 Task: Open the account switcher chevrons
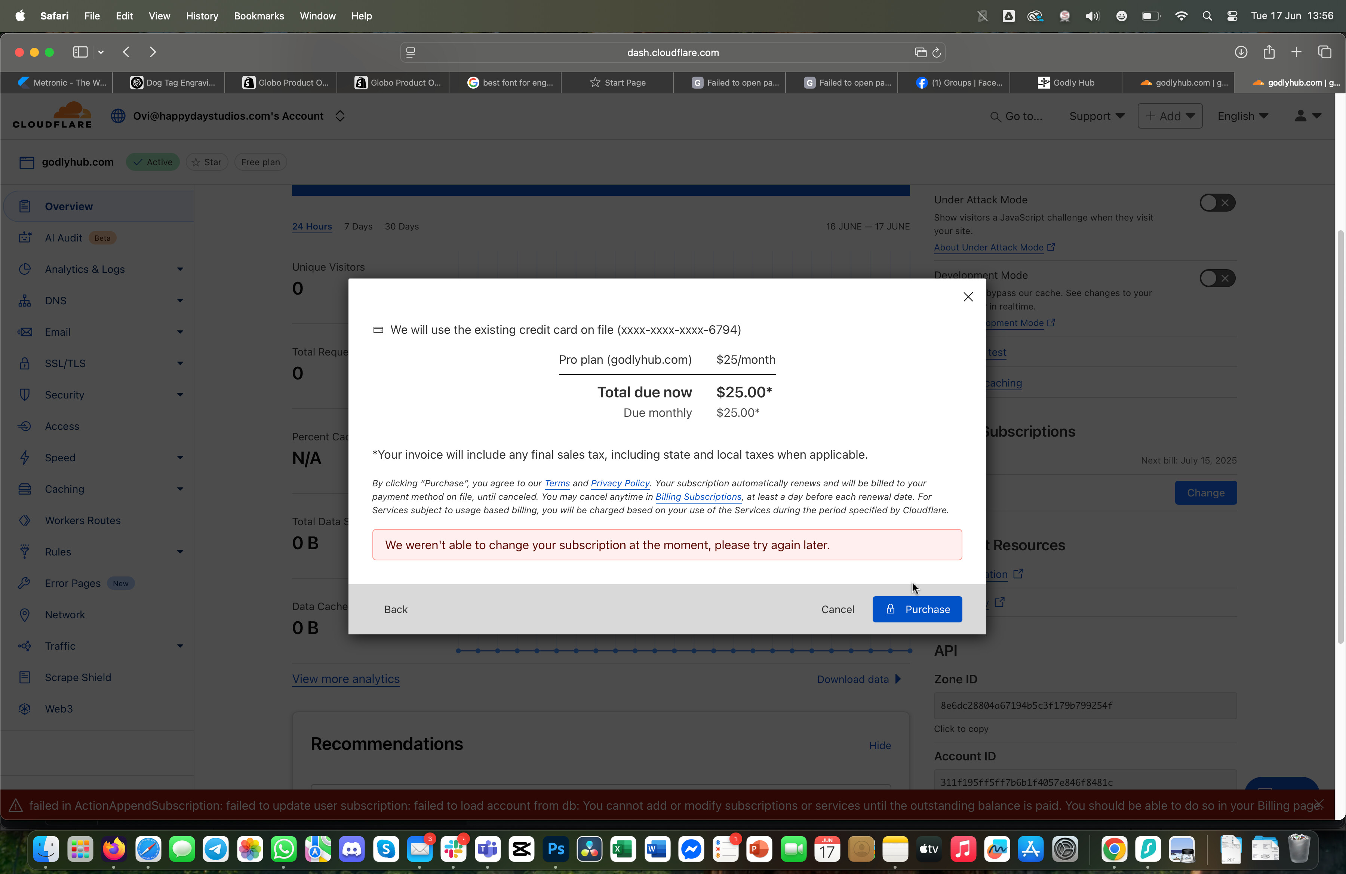(x=340, y=116)
